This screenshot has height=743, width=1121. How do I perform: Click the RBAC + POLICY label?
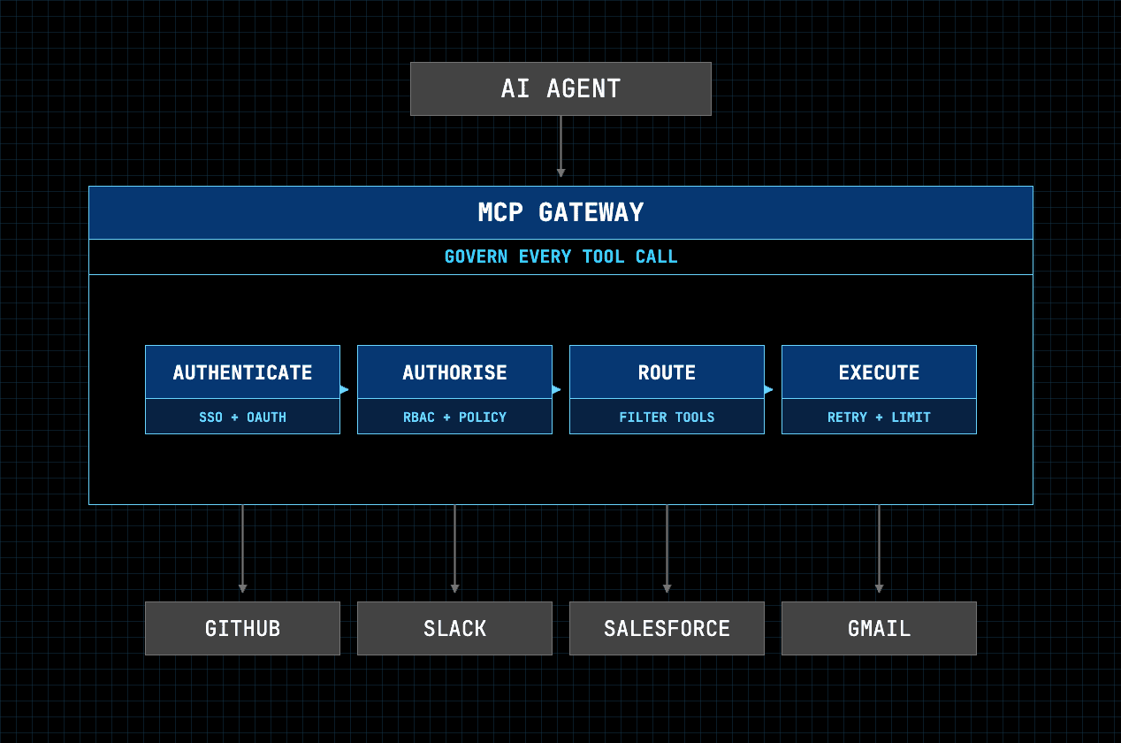(x=454, y=417)
